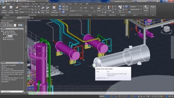
Task: Switch to the Insert ribbon tab
Action: coord(49,4)
